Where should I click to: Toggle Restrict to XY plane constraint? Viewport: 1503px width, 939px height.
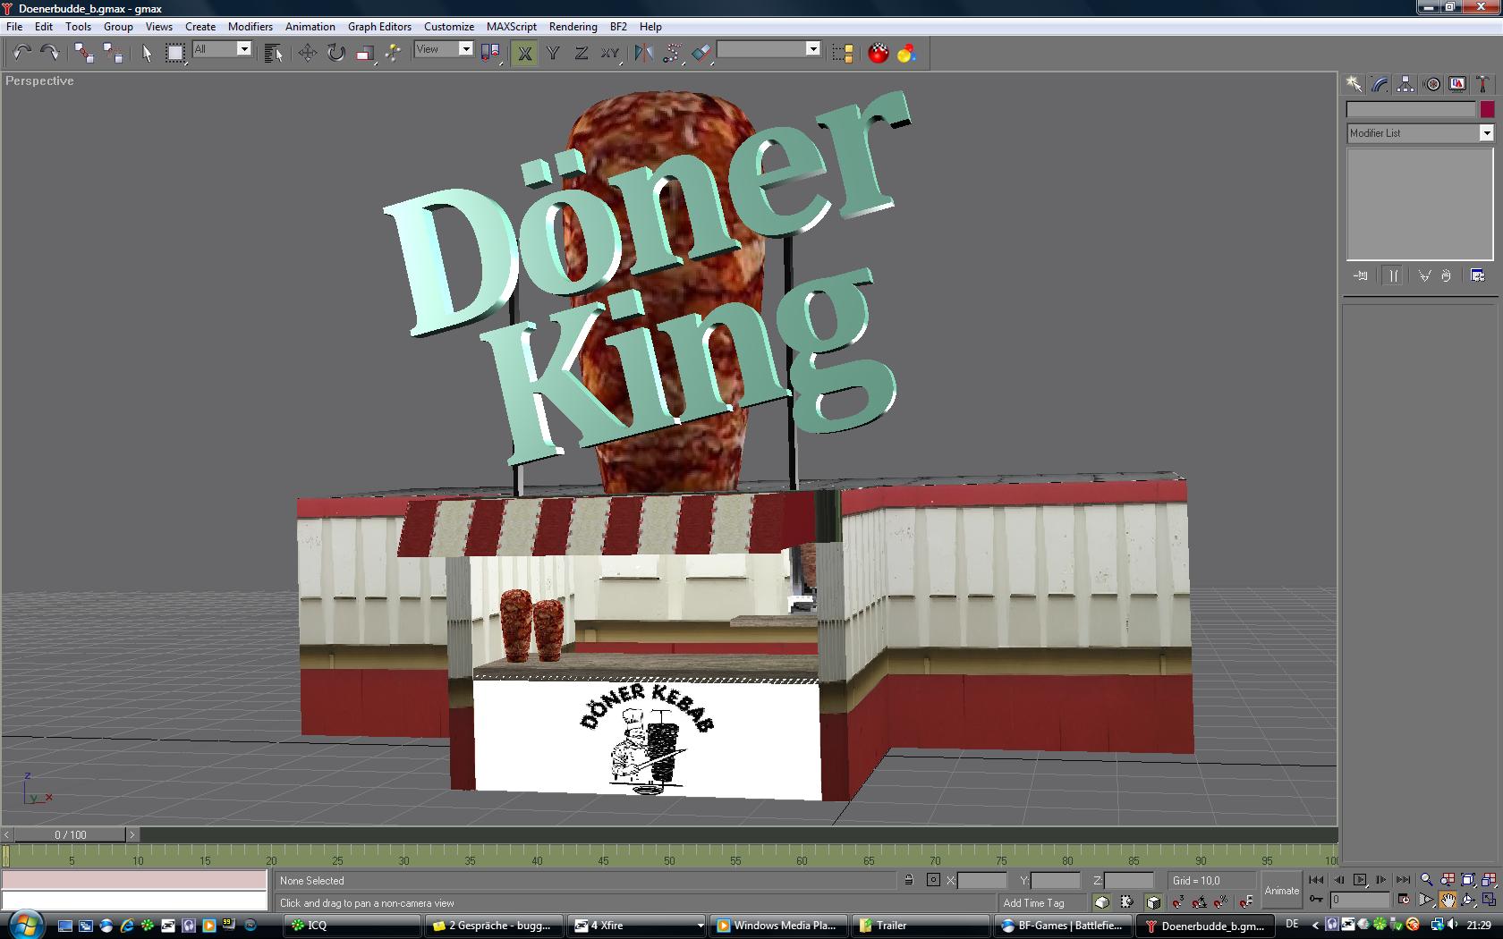610,53
